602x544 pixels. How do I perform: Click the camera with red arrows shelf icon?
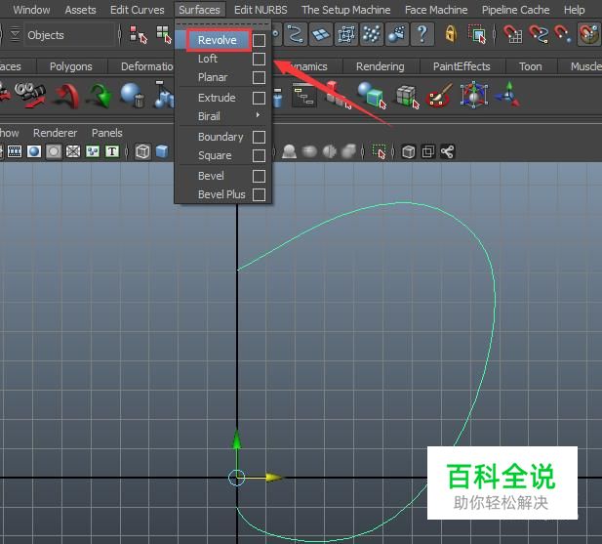[x=30, y=95]
